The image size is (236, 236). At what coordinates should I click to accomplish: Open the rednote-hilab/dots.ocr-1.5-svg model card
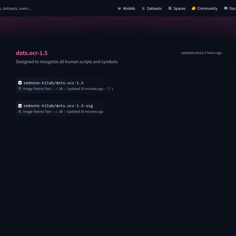point(119,108)
